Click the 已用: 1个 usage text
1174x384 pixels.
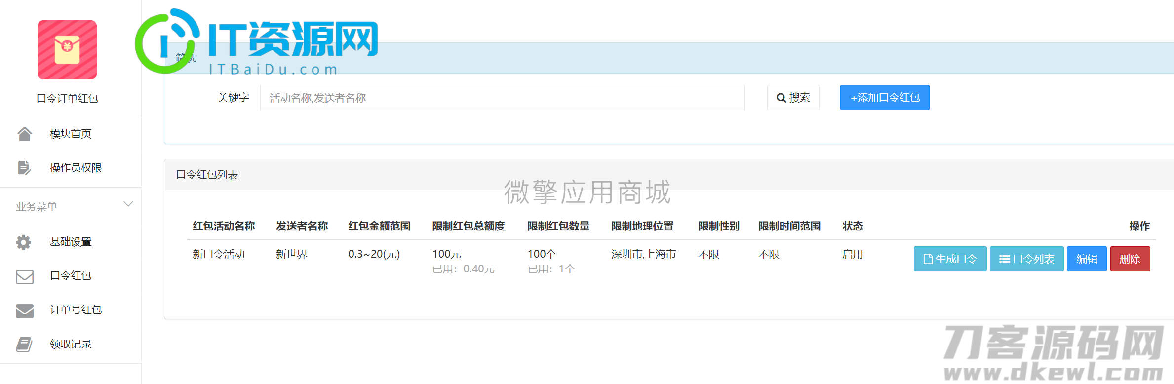[551, 269]
